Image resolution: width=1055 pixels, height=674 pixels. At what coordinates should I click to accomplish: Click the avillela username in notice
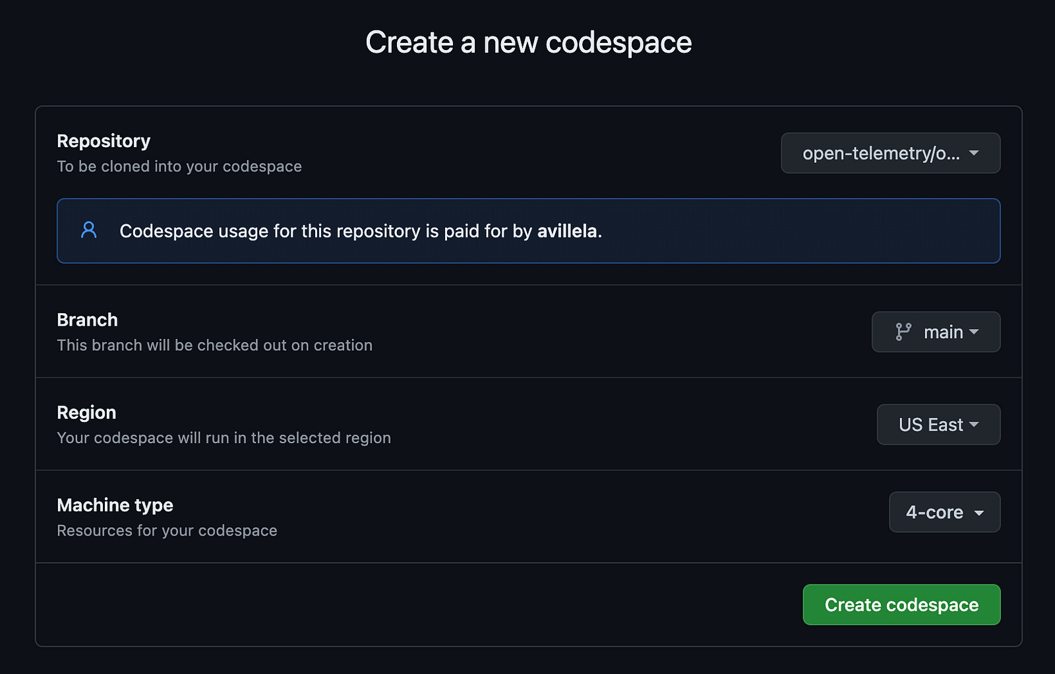coord(567,231)
